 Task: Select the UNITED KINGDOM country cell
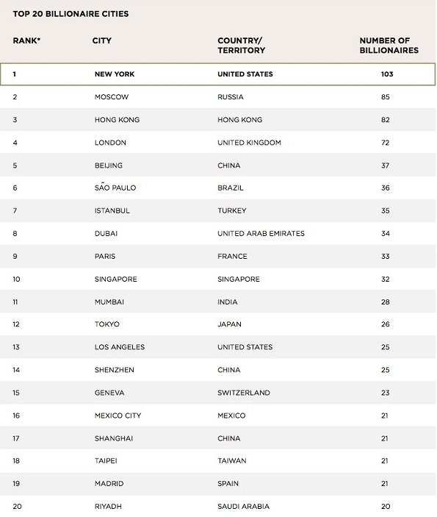(249, 143)
